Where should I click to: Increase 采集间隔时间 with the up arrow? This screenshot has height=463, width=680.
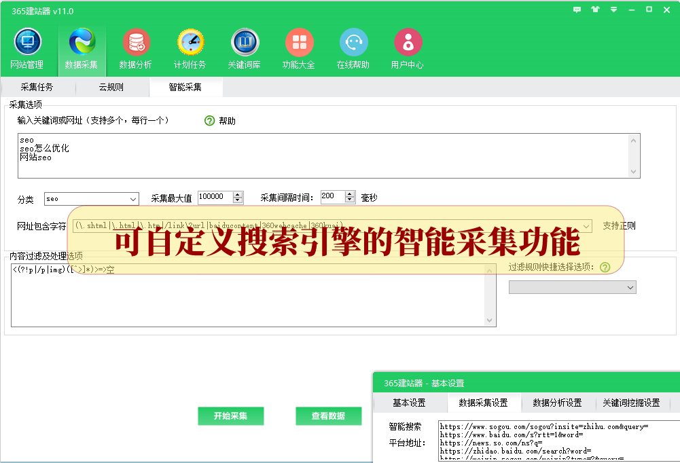(x=350, y=193)
